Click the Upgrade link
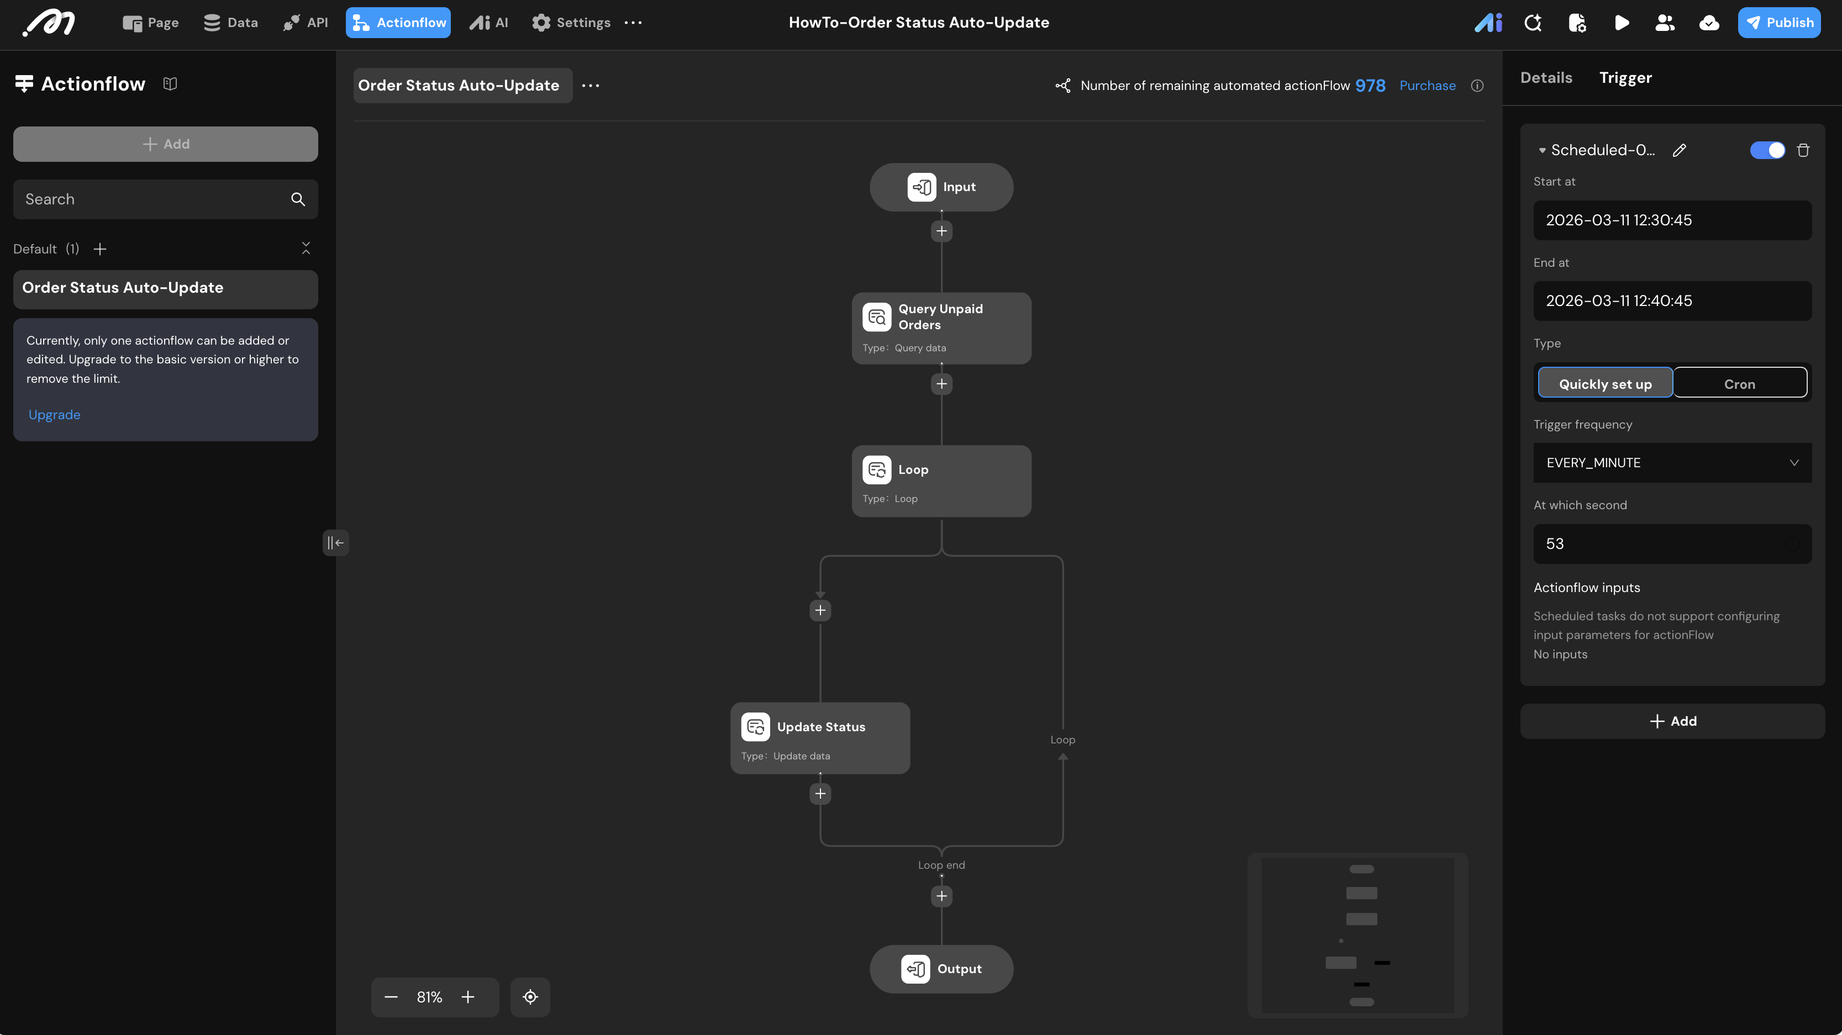Viewport: 1842px width, 1035px height. point(54,415)
